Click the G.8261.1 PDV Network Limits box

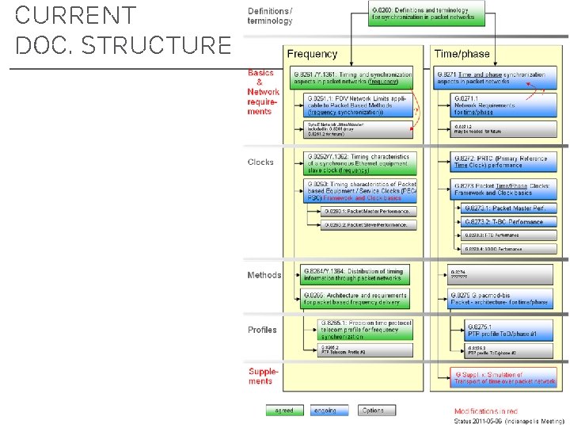click(358, 105)
